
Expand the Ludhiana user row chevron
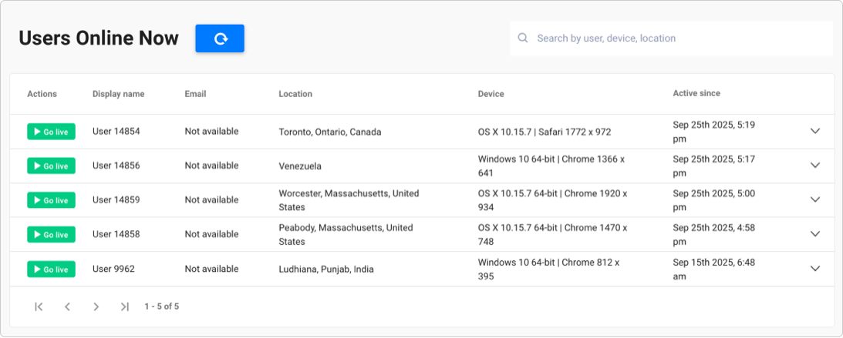pos(815,268)
